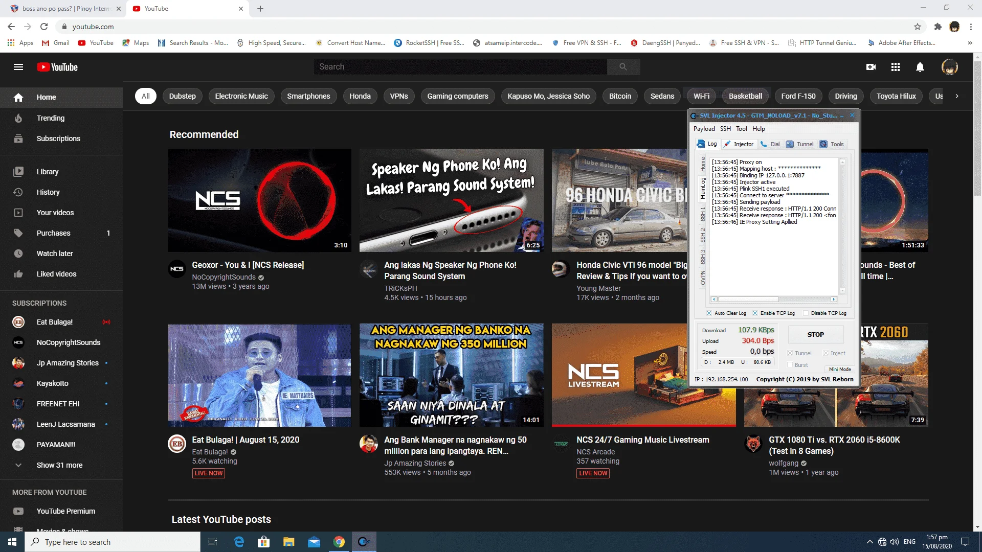Open the Windows Start menu

(12, 542)
